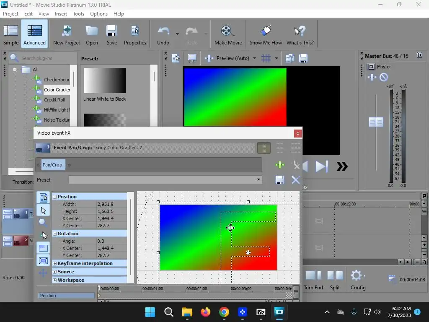Click Go to End playback button
Viewport: 429px width, 322px height.
(x=321, y=166)
